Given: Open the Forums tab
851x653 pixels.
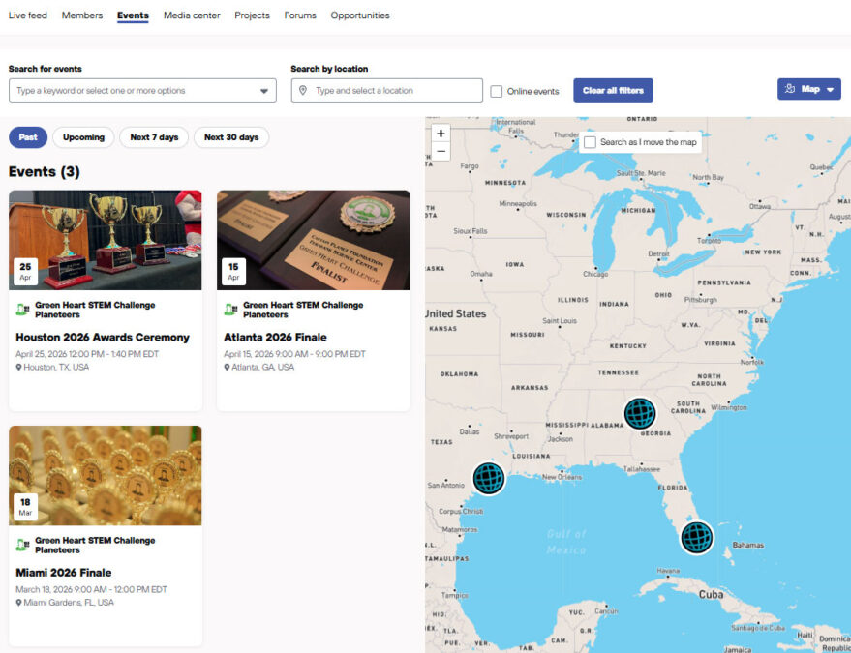Looking at the screenshot, I should point(300,15).
